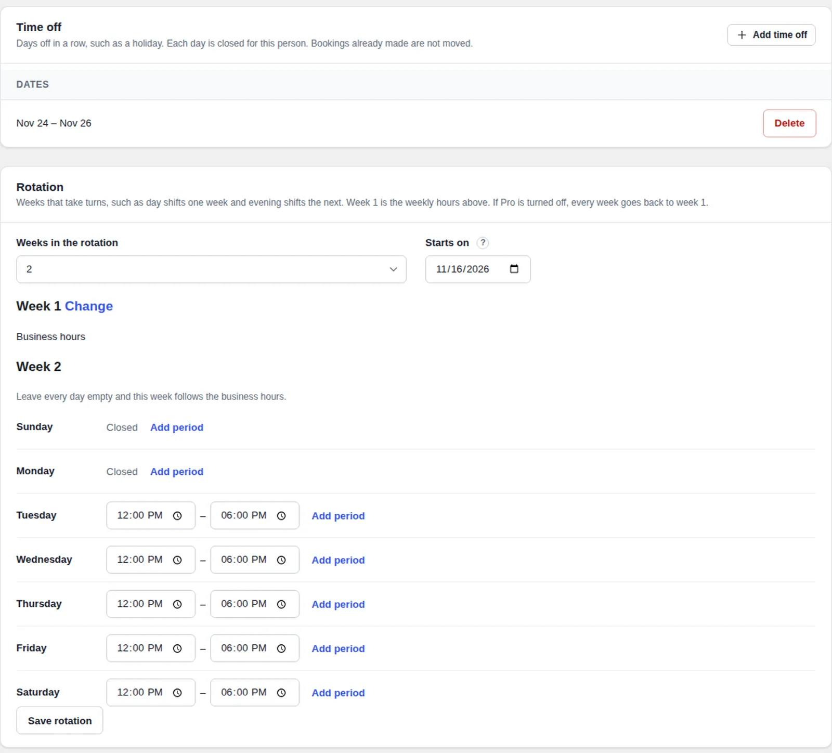The image size is (832, 753).
Task: Add a period for Sunday
Action: (177, 427)
